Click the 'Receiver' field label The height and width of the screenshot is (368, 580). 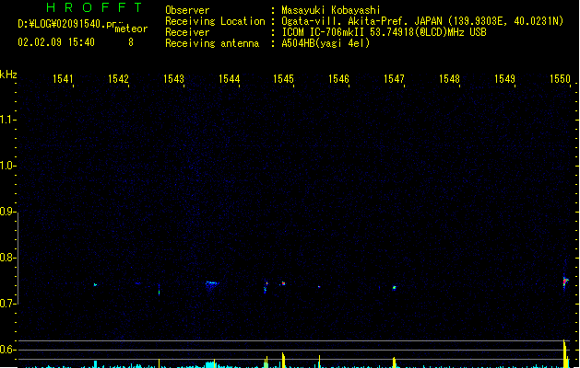(187, 32)
